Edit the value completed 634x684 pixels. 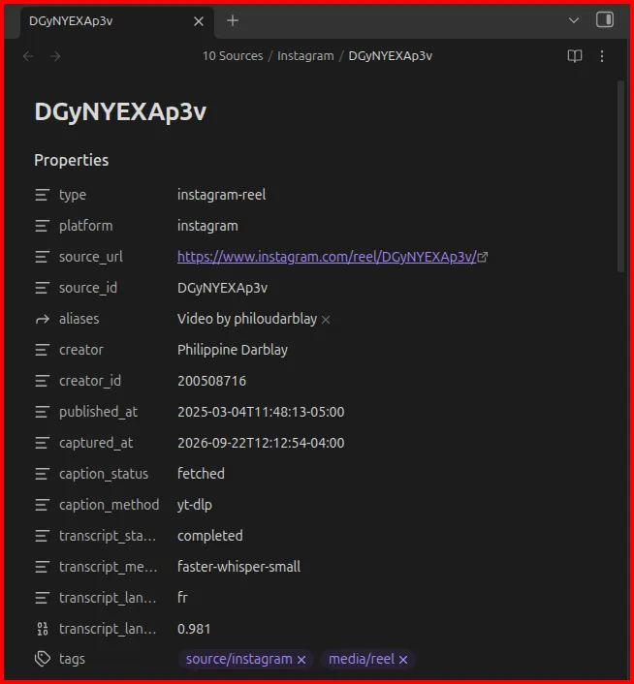click(x=209, y=536)
